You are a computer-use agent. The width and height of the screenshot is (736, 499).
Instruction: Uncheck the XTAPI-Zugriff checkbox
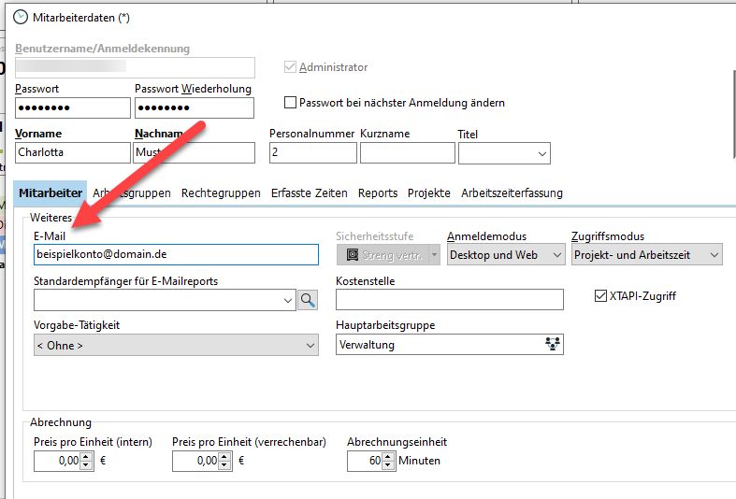(601, 296)
